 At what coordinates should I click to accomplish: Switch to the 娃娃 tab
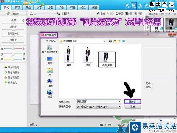tap(83, 7)
